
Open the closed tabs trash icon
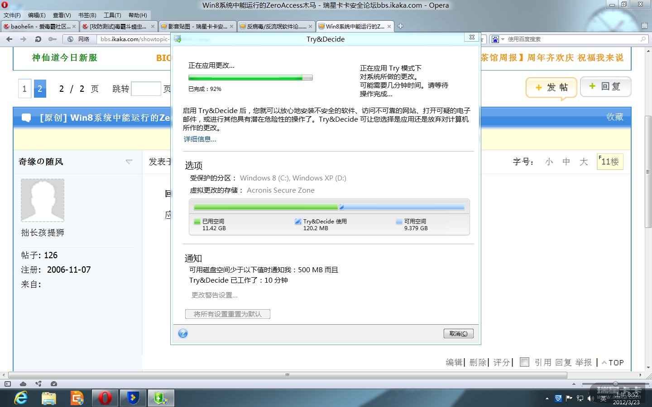644,26
